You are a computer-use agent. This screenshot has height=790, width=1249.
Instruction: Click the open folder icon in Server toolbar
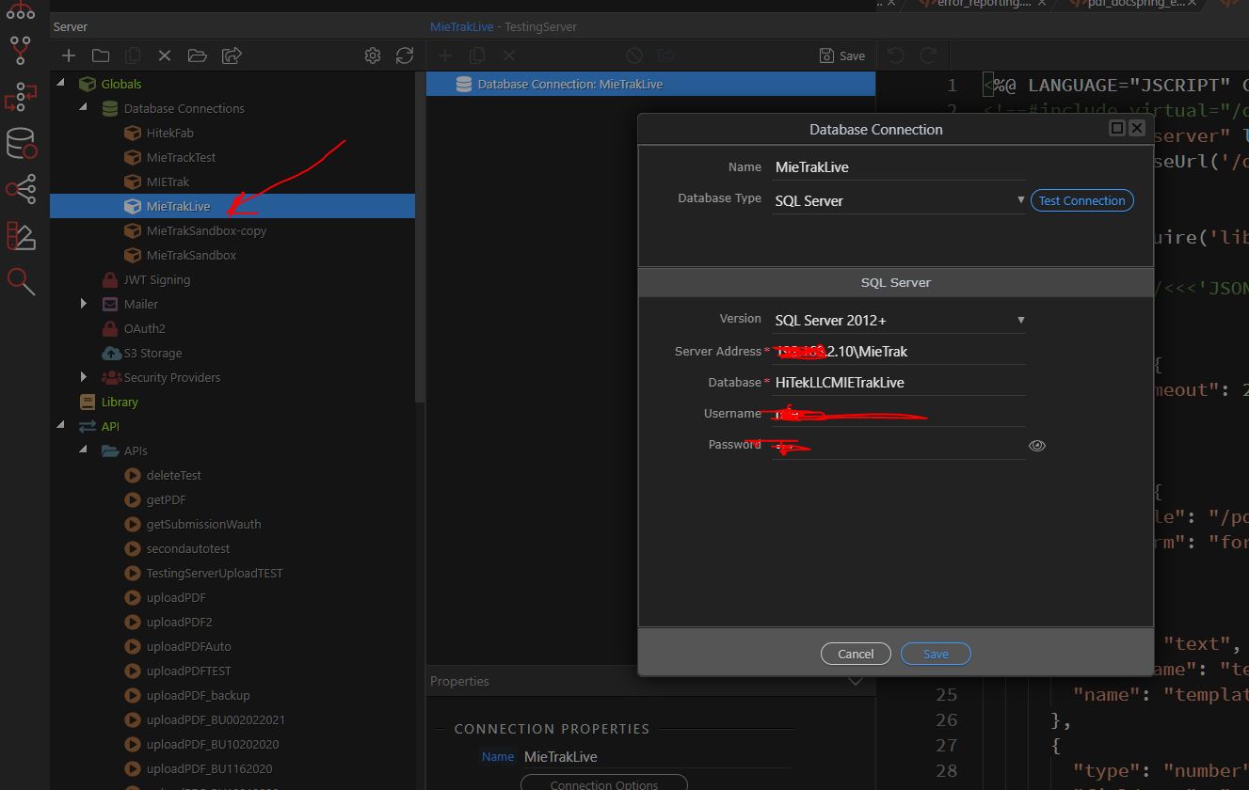tap(197, 56)
